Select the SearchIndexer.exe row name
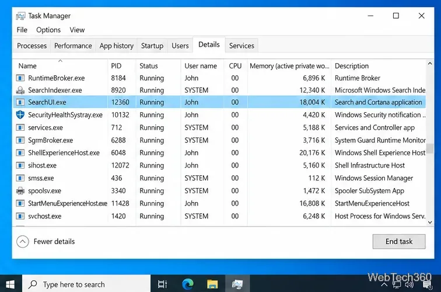 coord(55,90)
